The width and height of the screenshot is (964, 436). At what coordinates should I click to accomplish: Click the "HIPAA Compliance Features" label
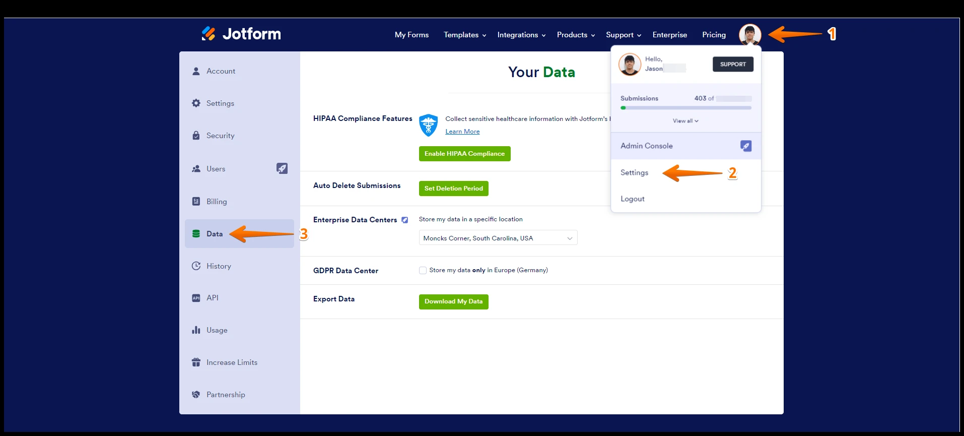point(363,118)
